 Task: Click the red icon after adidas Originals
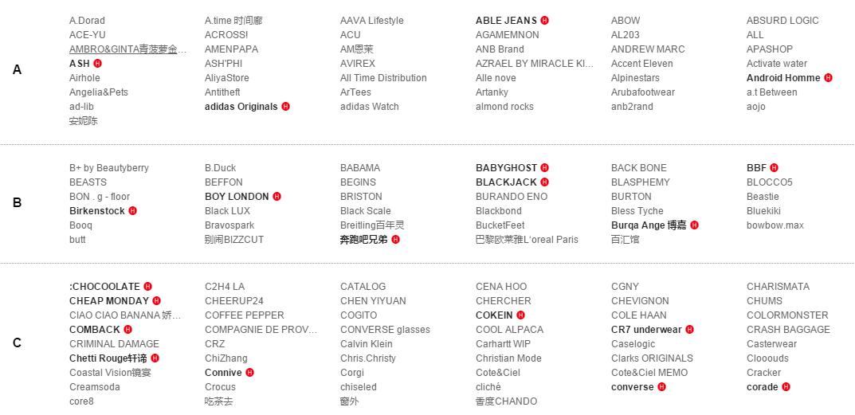tap(286, 107)
